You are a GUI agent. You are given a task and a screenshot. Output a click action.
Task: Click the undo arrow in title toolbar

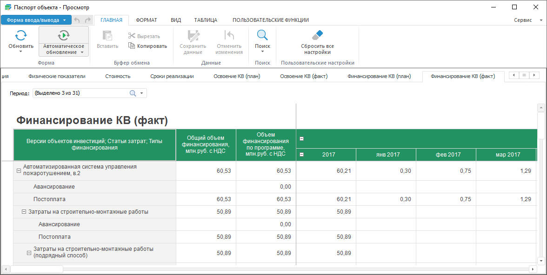coord(77,20)
